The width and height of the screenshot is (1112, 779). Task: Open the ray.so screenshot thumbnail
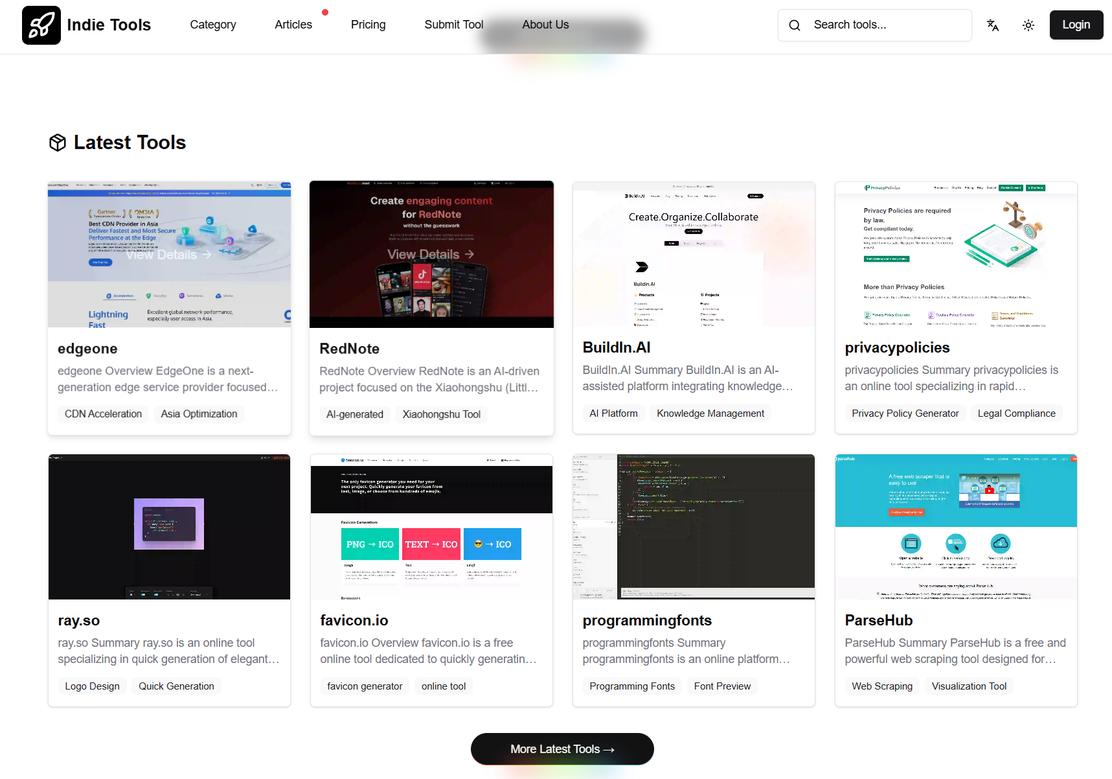click(x=170, y=527)
